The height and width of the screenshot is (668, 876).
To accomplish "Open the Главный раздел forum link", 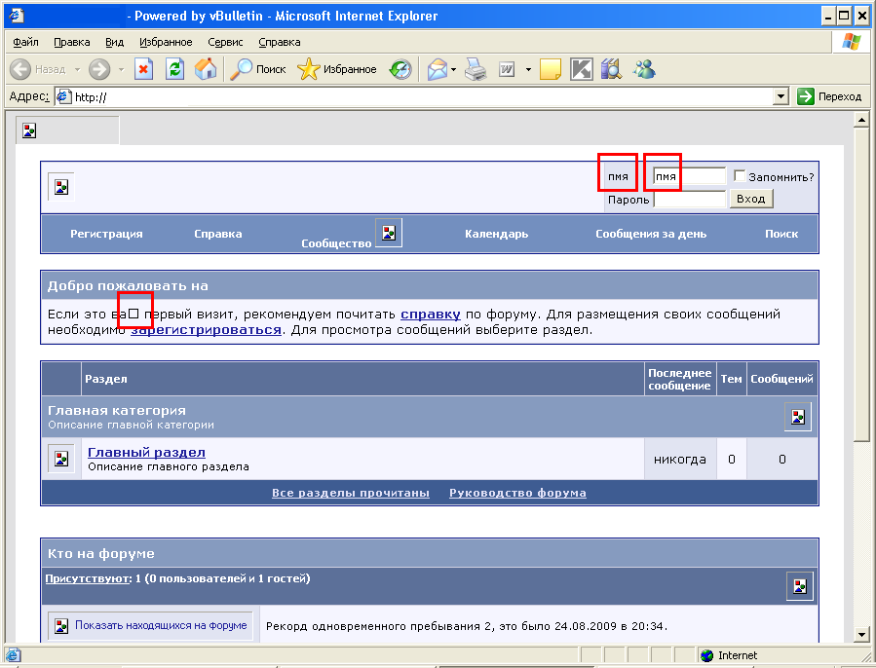I will click(146, 452).
